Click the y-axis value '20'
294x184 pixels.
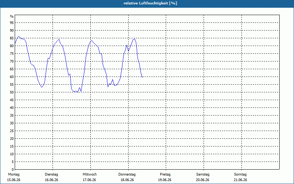(x=12, y=139)
